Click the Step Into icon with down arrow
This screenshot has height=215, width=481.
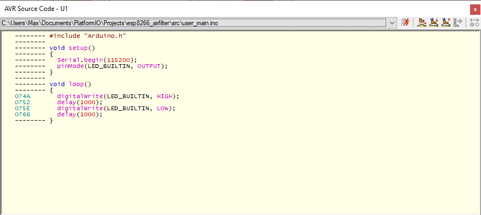point(434,22)
